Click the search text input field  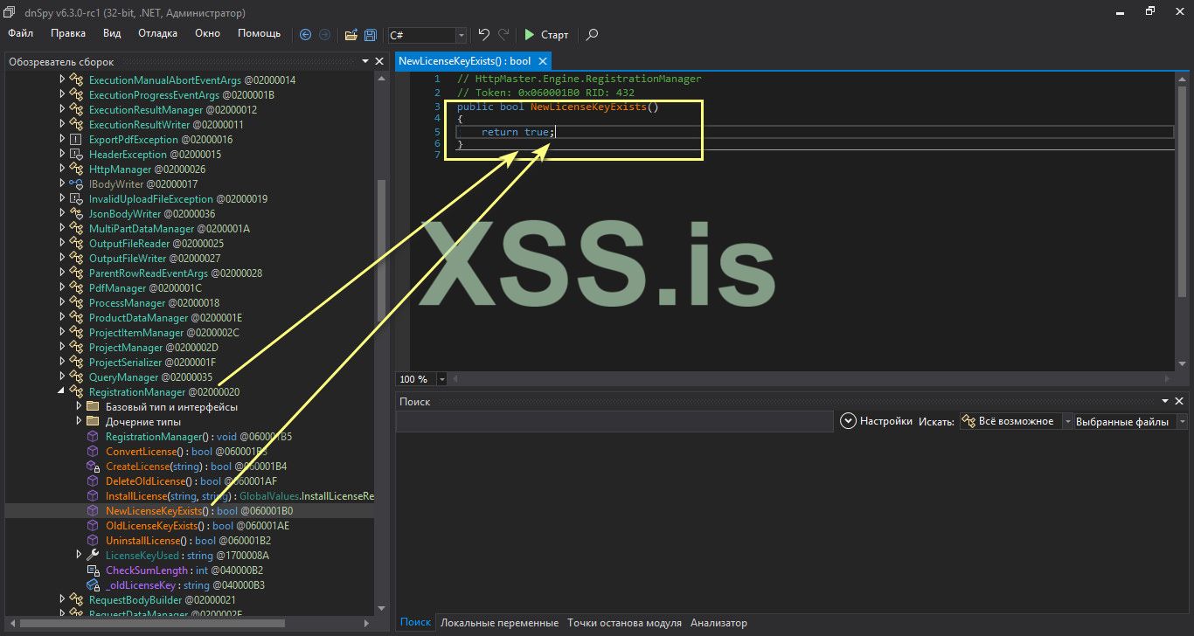(614, 422)
